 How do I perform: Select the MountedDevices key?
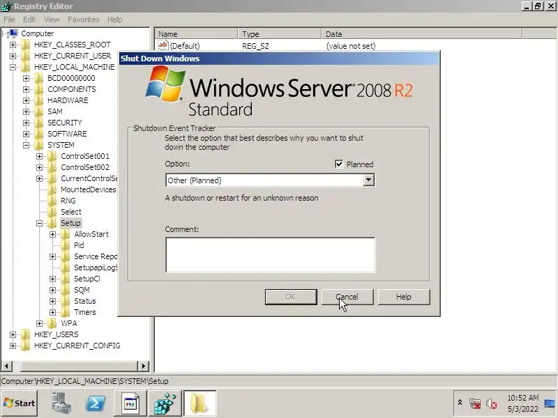point(89,189)
